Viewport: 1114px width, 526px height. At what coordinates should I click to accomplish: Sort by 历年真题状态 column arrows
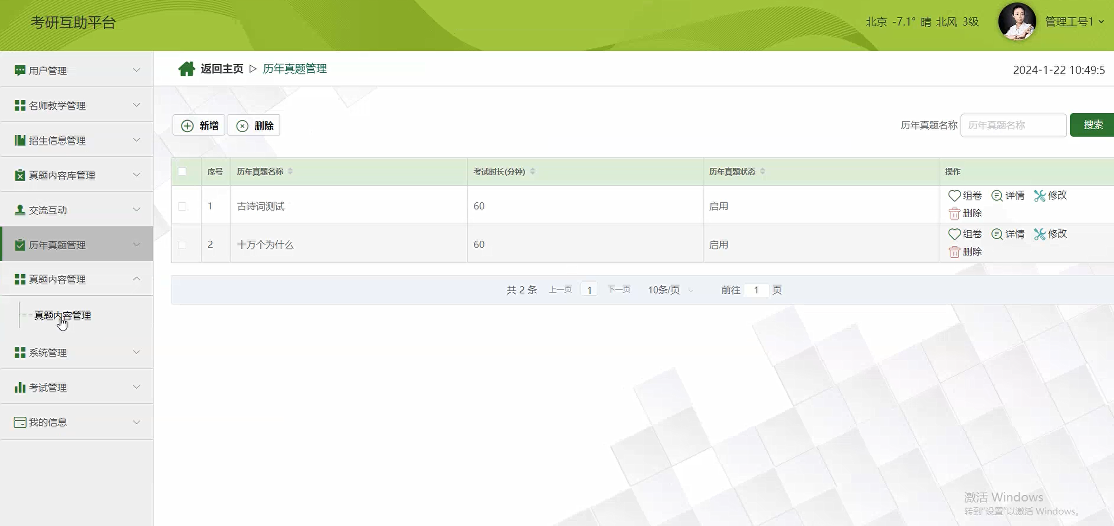point(763,171)
